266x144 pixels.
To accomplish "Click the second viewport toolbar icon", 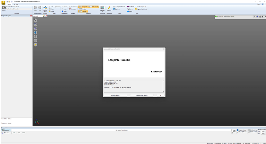I will point(35,24).
